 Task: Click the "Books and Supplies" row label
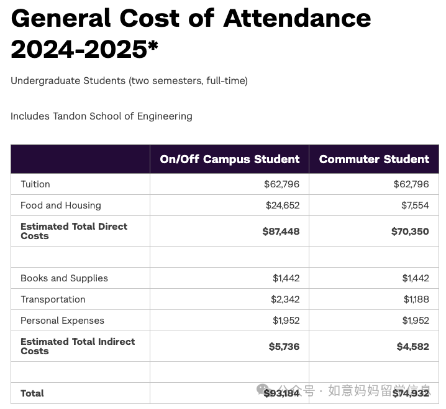pyautogui.click(x=64, y=278)
